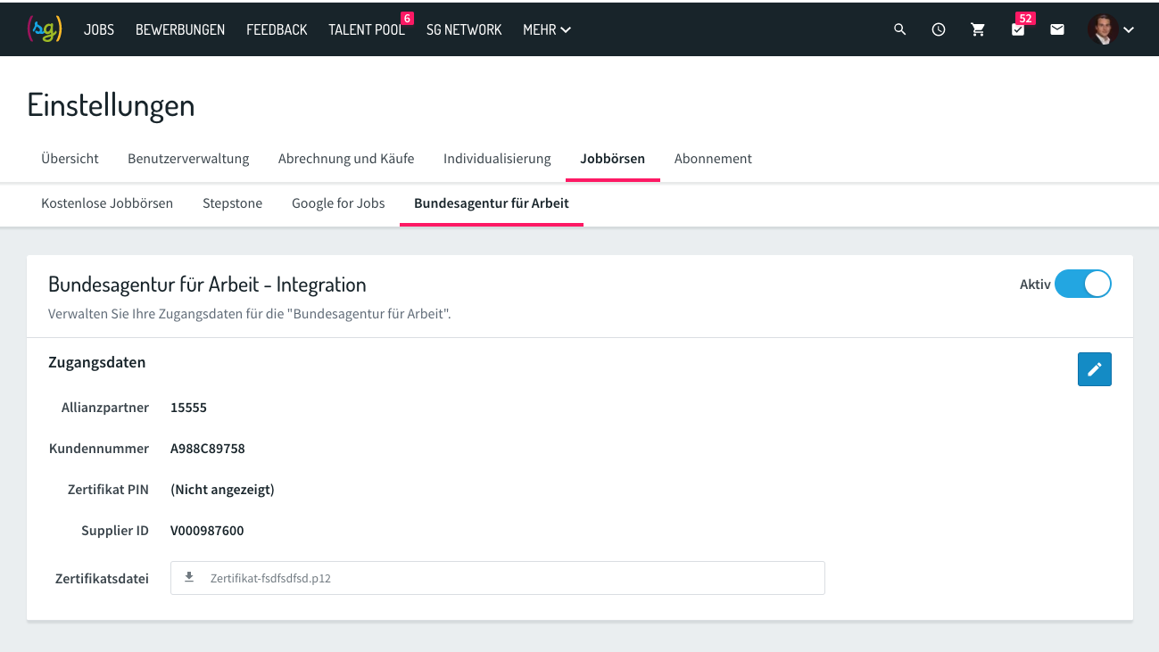Open the Stepstone sub-tab
Screen dimensions: 1159x652
232,203
